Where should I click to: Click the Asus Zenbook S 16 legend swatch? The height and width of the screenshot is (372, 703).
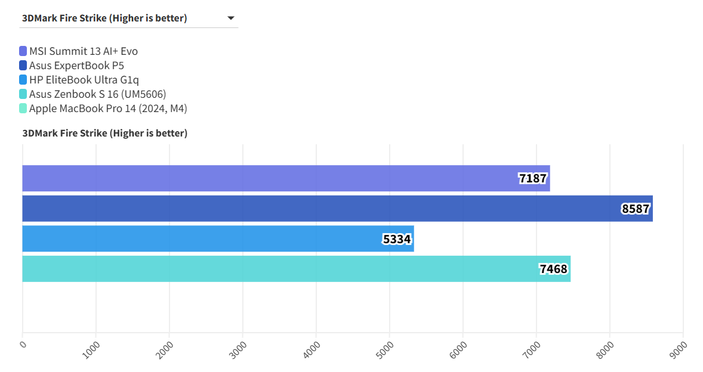pyautogui.click(x=23, y=94)
